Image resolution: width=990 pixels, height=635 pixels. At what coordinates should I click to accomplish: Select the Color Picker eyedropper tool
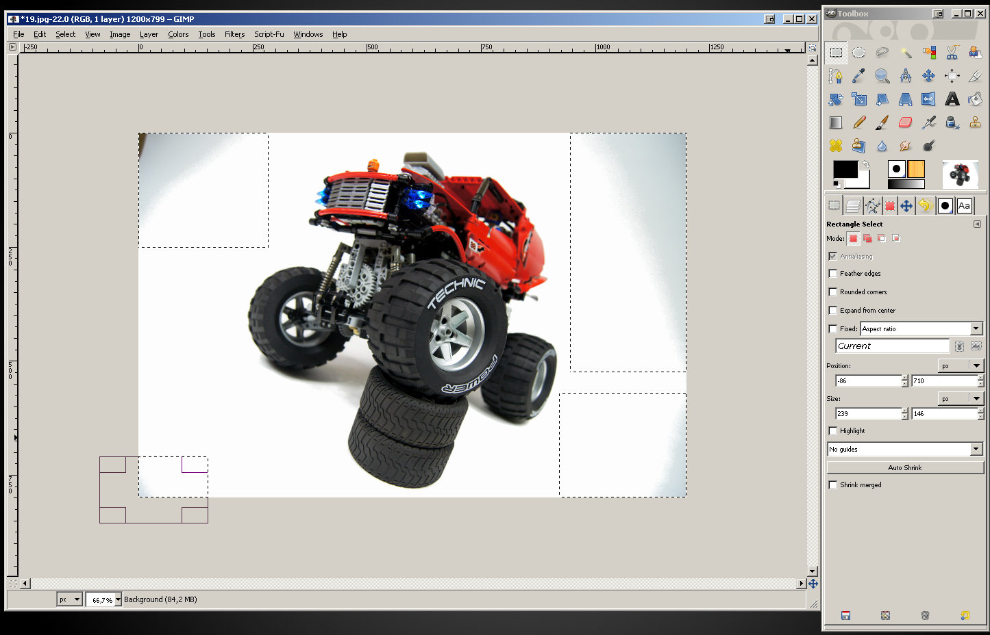coord(859,76)
